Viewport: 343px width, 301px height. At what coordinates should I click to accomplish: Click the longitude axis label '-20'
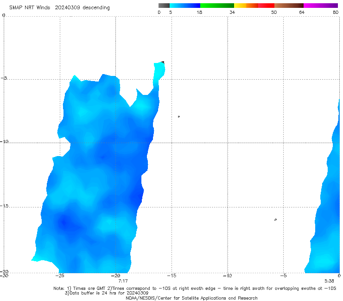(116, 276)
